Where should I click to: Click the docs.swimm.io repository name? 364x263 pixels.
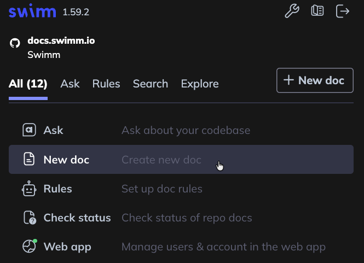point(61,40)
